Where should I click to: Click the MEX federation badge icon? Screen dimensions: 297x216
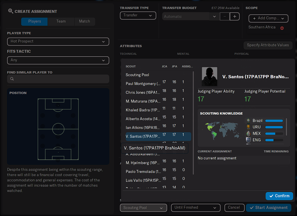tap(248, 133)
